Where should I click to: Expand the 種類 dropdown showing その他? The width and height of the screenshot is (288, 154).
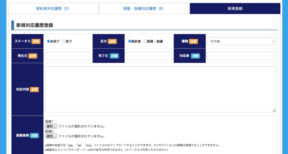click(x=241, y=41)
